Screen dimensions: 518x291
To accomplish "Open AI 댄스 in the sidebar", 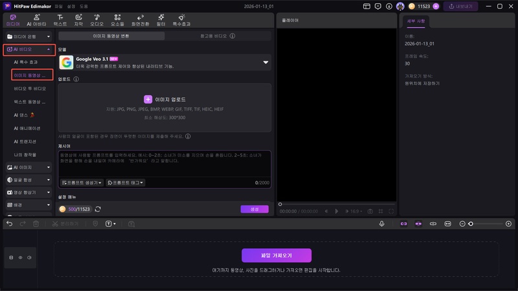I will pos(24,115).
